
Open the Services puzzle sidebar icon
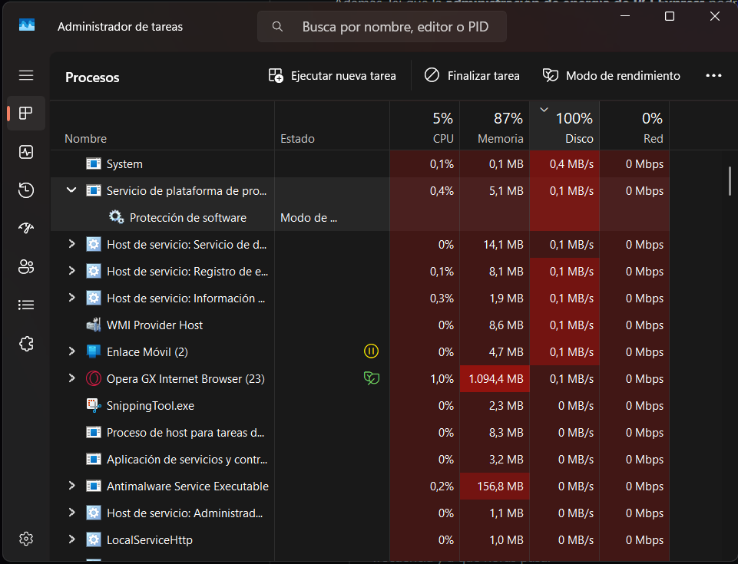[x=26, y=344]
